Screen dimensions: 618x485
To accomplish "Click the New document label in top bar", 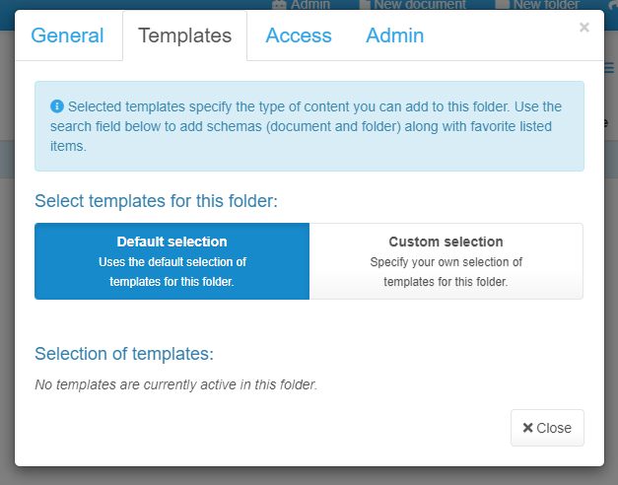I will click(420, 5).
